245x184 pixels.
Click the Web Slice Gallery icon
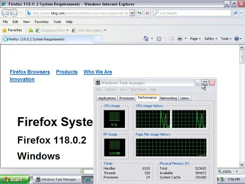point(74,30)
